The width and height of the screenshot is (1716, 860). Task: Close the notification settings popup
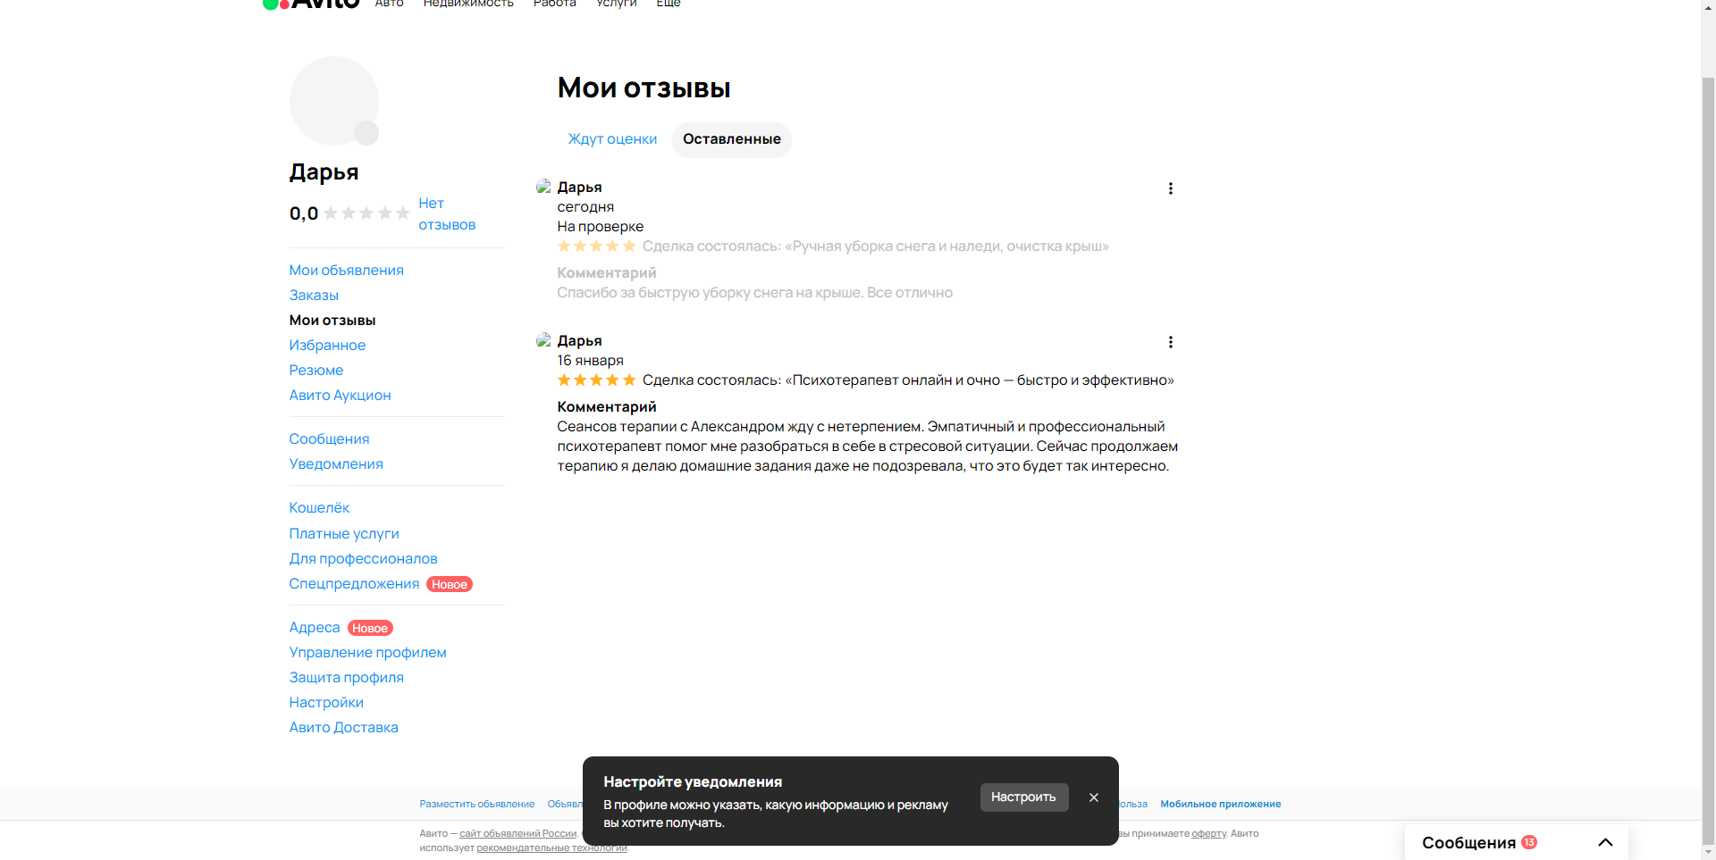(x=1093, y=797)
